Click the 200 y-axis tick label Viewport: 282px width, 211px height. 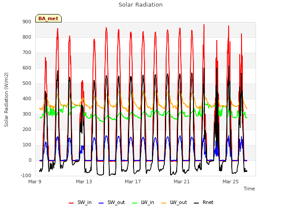(x=27, y=129)
